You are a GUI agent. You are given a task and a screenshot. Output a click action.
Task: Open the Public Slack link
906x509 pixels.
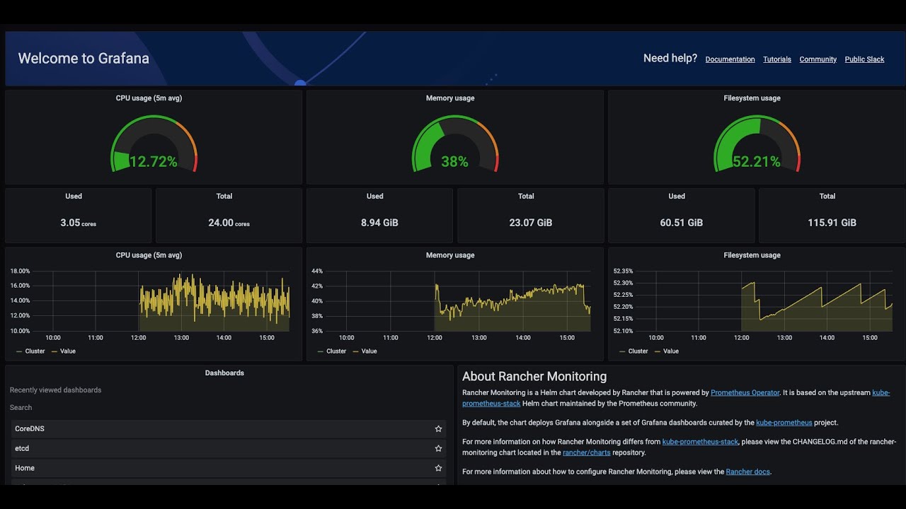coord(864,59)
